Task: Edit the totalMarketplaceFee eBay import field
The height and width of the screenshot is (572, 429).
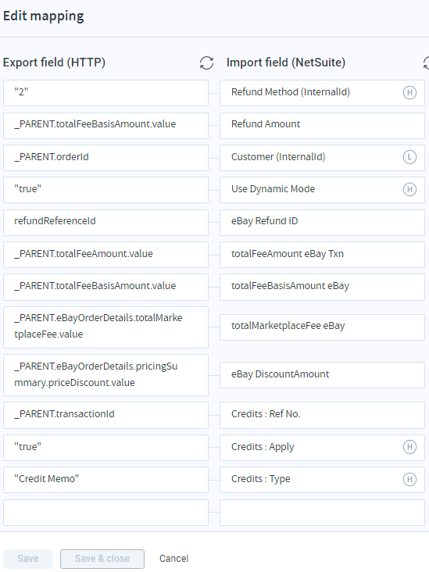Action: click(x=322, y=327)
